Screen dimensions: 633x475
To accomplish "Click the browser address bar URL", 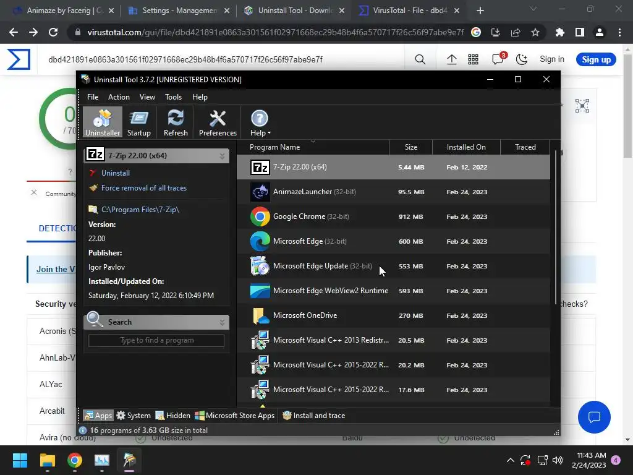I will pos(275,32).
